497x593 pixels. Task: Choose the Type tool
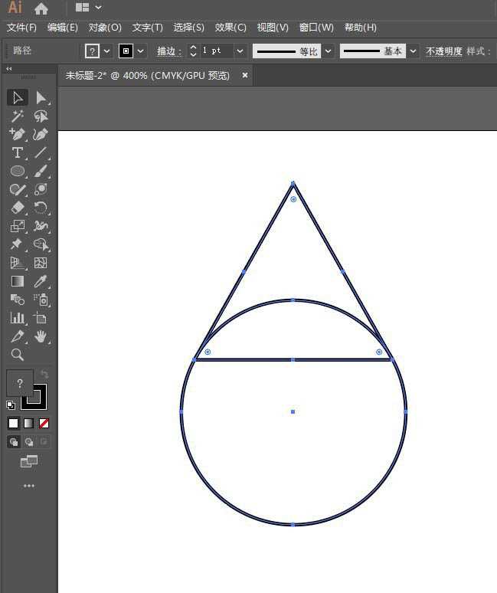[x=17, y=152]
